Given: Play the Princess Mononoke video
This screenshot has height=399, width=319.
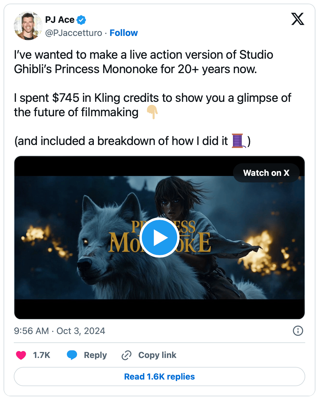Looking at the screenshot, I should click(159, 238).
